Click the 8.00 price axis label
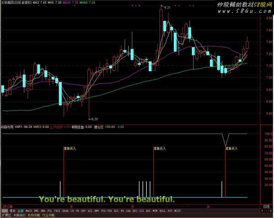274x218 pixels. coord(269,18)
